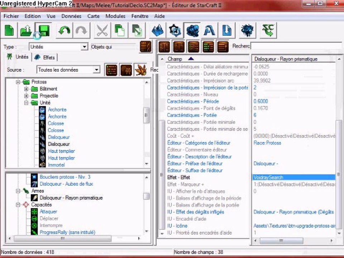This screenshot has height=258, width=344.
Task: Toggle the second brown icon beside Source
Action: pyautogui.click(x=126, y=70)
